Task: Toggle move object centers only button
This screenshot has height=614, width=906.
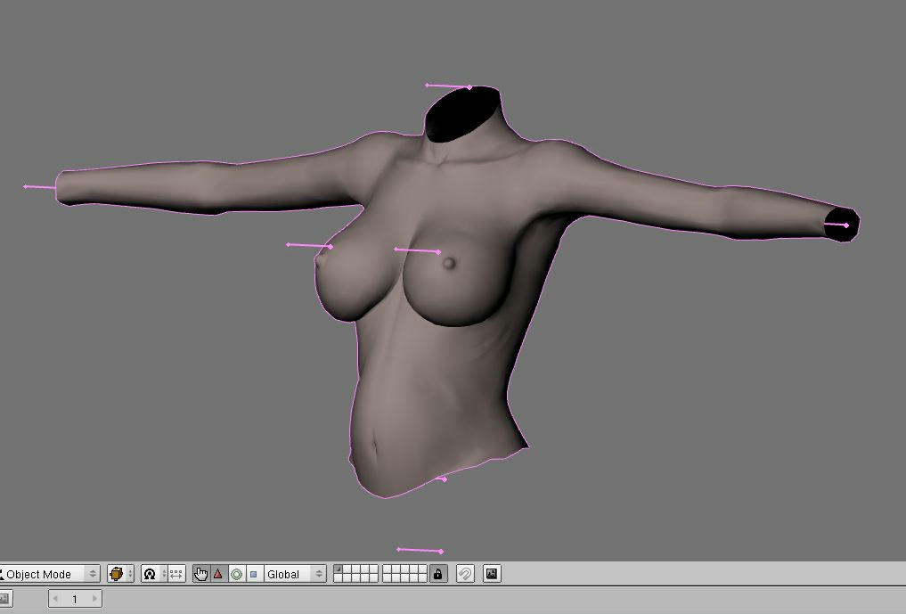Action: [176, 574]
